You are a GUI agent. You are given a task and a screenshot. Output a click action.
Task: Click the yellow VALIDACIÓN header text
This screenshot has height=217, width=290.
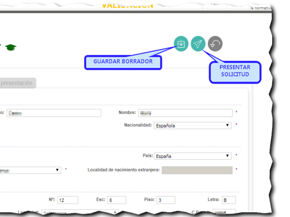(x=127, y=5)
